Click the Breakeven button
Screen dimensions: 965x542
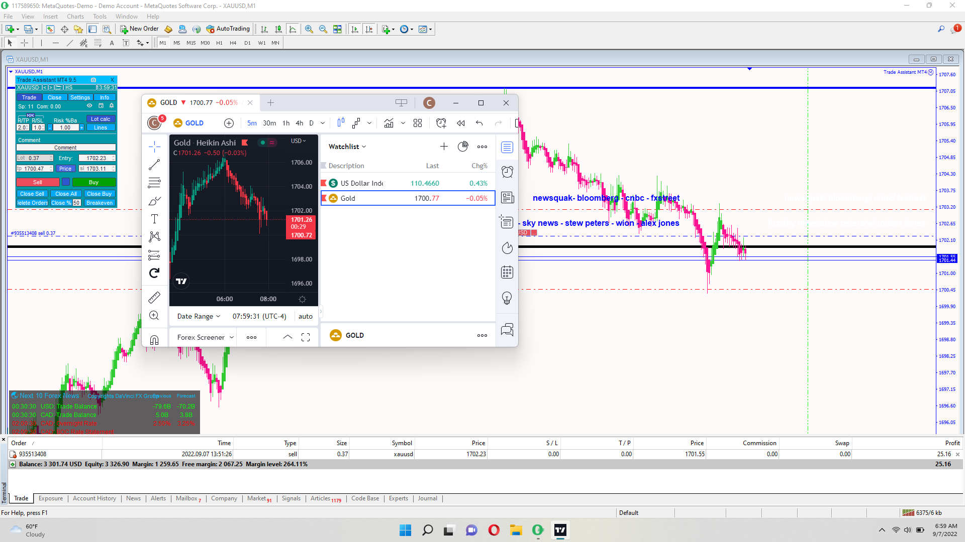coord(100,203)
